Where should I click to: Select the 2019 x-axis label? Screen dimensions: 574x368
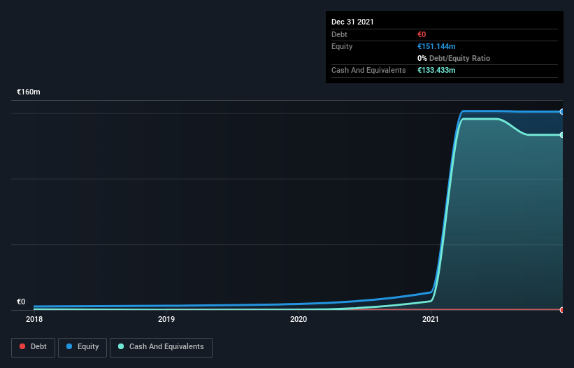coord(166,319)
